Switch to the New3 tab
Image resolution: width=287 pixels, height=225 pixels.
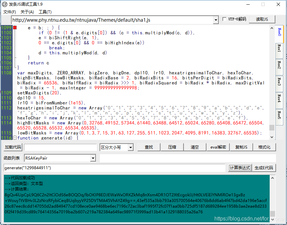pyautogui.click(x=279, y=84)
